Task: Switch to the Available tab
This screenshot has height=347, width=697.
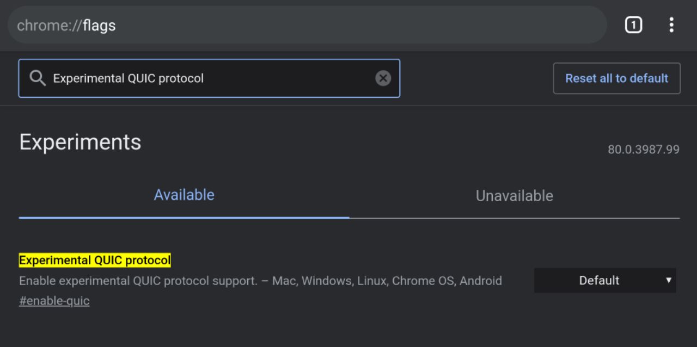Action: click(184, 195)
